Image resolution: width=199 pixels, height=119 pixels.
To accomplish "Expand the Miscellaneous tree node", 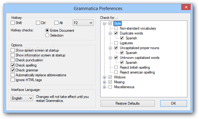I will click(x=104, y=87).
